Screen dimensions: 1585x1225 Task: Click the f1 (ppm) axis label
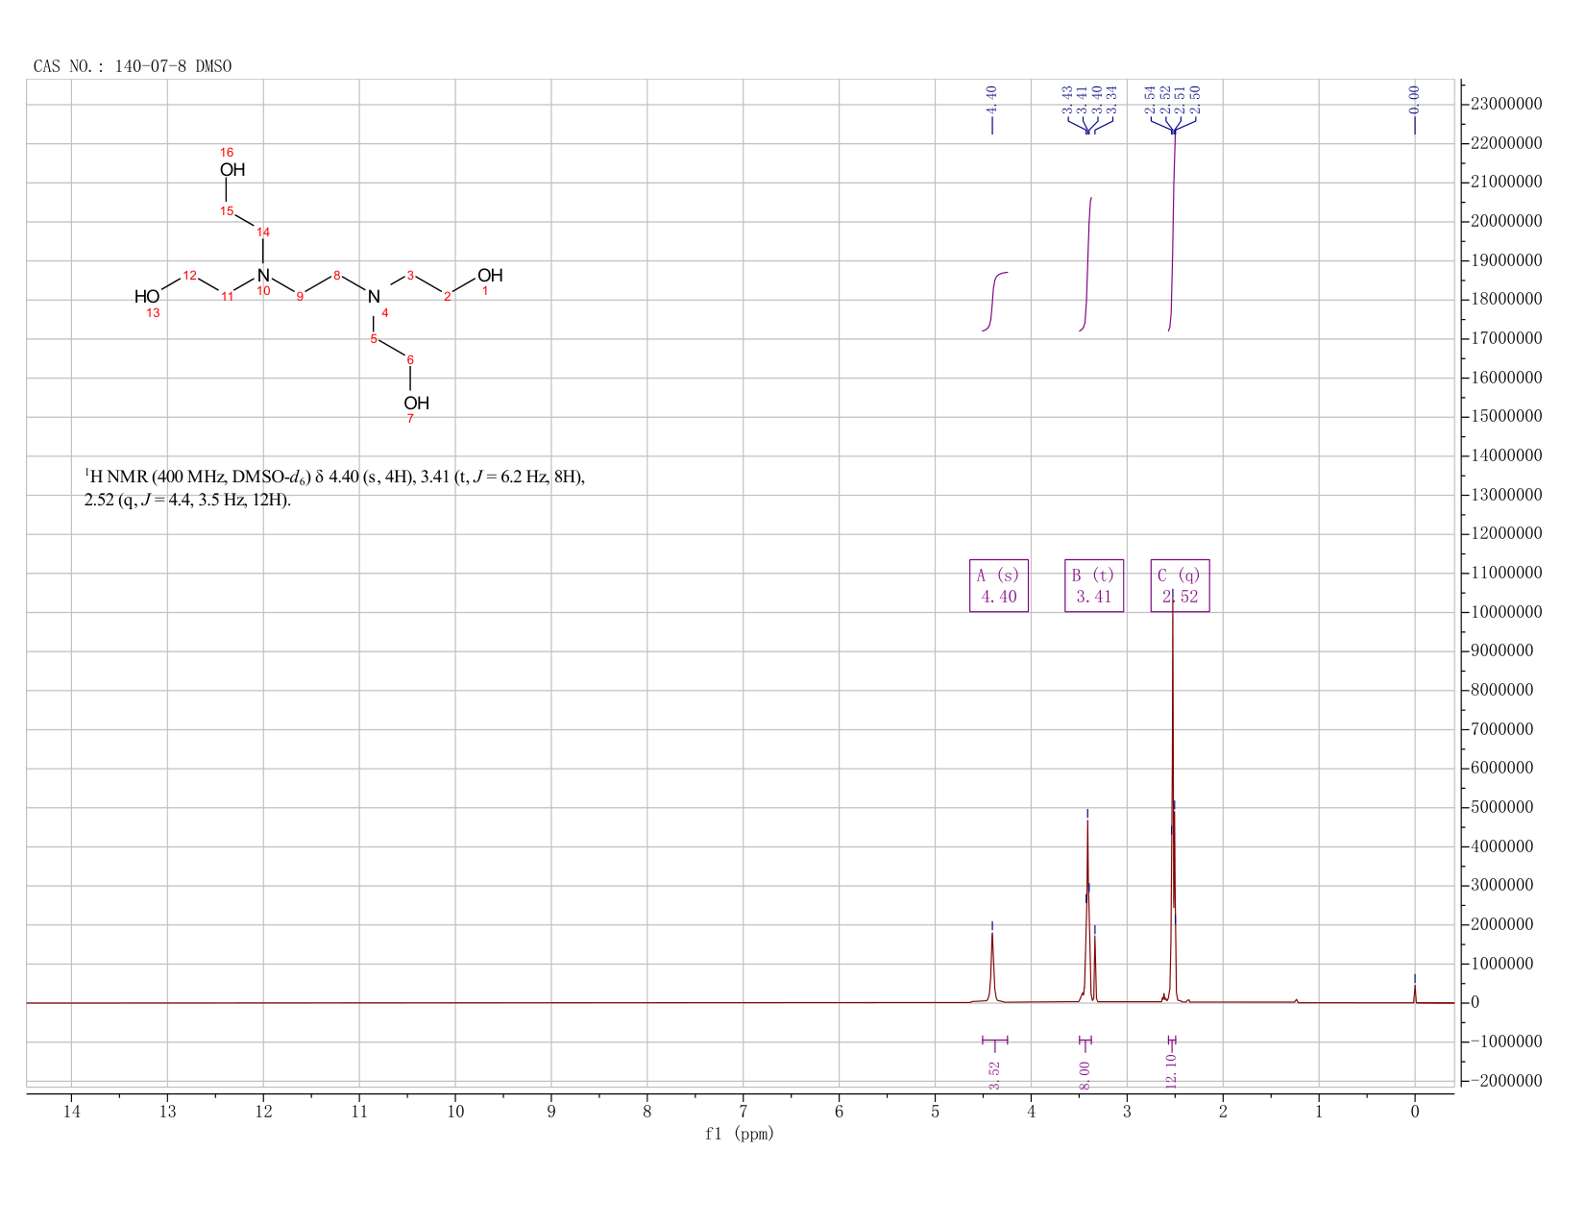click(740, 1134)
